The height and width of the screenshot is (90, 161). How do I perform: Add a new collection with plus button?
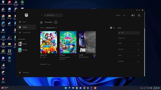click(x=56, y=22)
